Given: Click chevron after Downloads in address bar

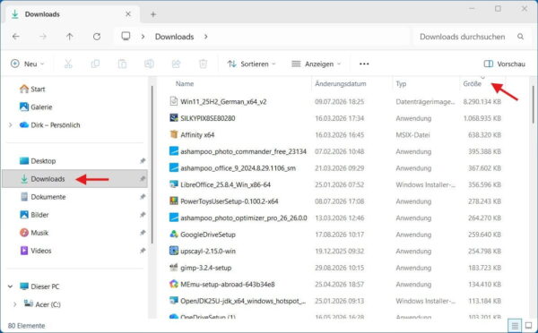Looking at the screenshot, I should (x=206, y=37).
